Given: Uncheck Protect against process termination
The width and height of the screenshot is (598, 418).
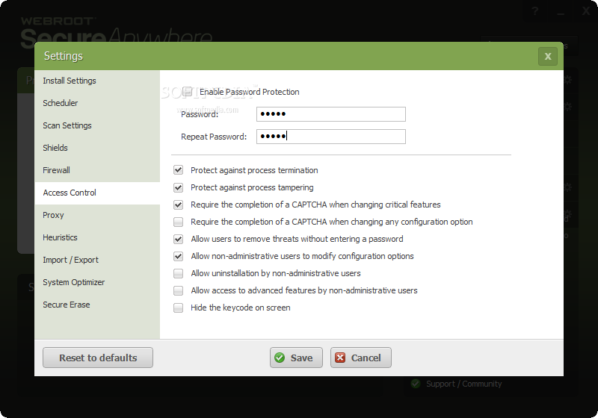Looking at the screenshot, I should click(178, 170).
